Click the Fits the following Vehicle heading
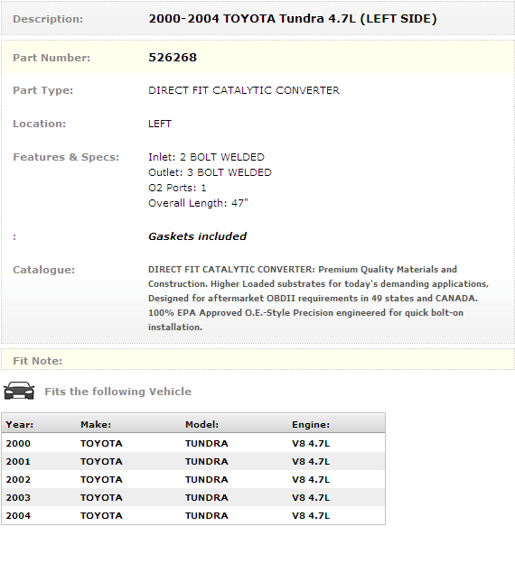This screenshot has width=515, height=563. click(x=118, y=392)
